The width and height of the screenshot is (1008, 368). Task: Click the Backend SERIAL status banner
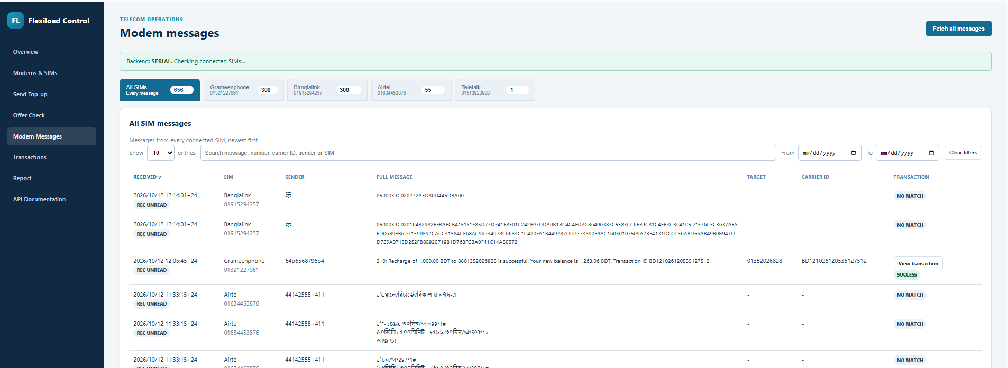pos(555,61)
